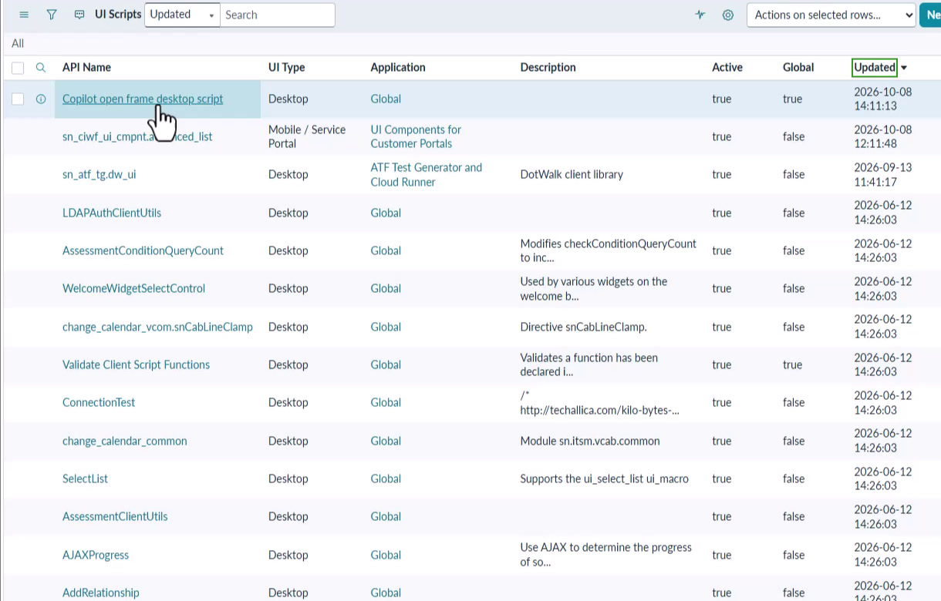This screenshot has width=941, height=601.
Task: Open SelectList script record
Action: point(85,478)
